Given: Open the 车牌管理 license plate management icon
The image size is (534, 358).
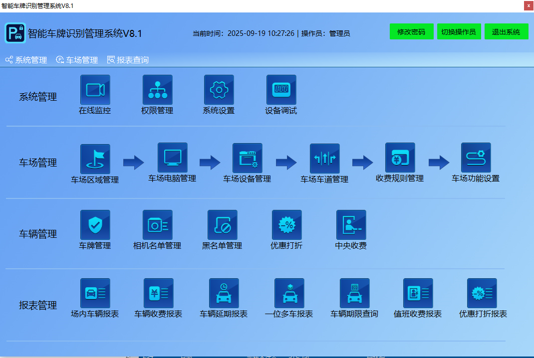Looking at the screenshot, I should pyautogui.click(x=95, y=224).
